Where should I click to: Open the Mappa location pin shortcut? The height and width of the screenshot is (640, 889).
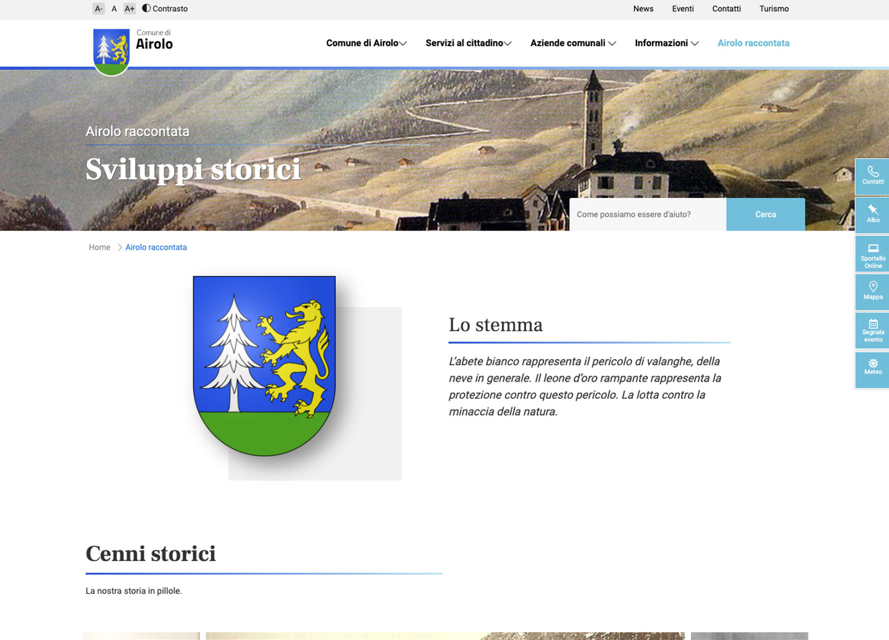pyautogui.click(x=872, y=292)
